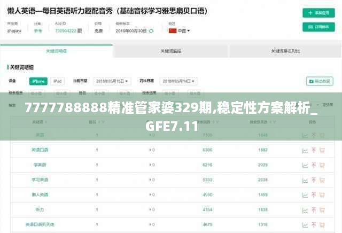Click search index value 5333

(207, 180)
